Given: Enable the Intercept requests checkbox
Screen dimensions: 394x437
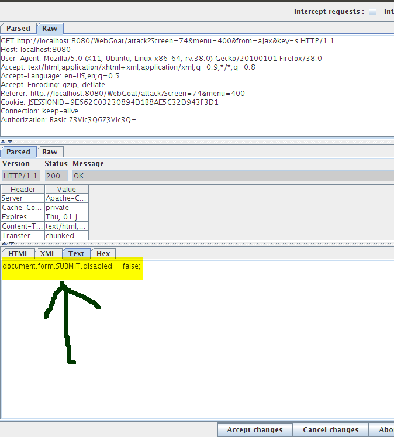Looking at the screenshot, I should tap(372, 12).
